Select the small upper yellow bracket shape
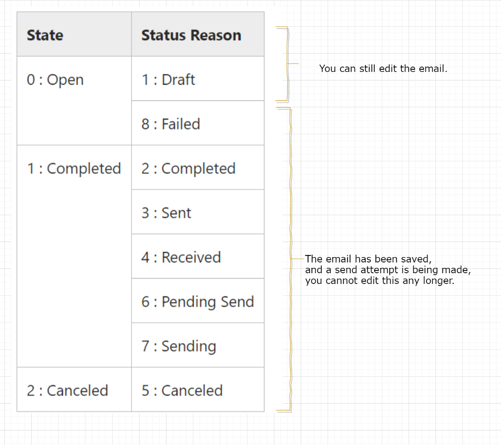501x445 pixels. point(288,64)
